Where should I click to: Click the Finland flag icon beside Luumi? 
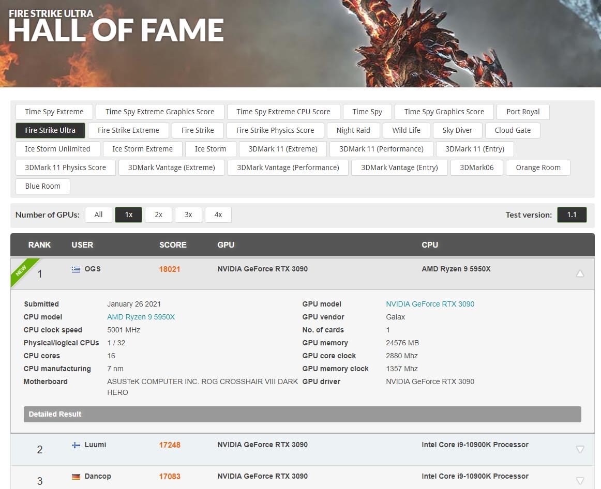[76, 445]
